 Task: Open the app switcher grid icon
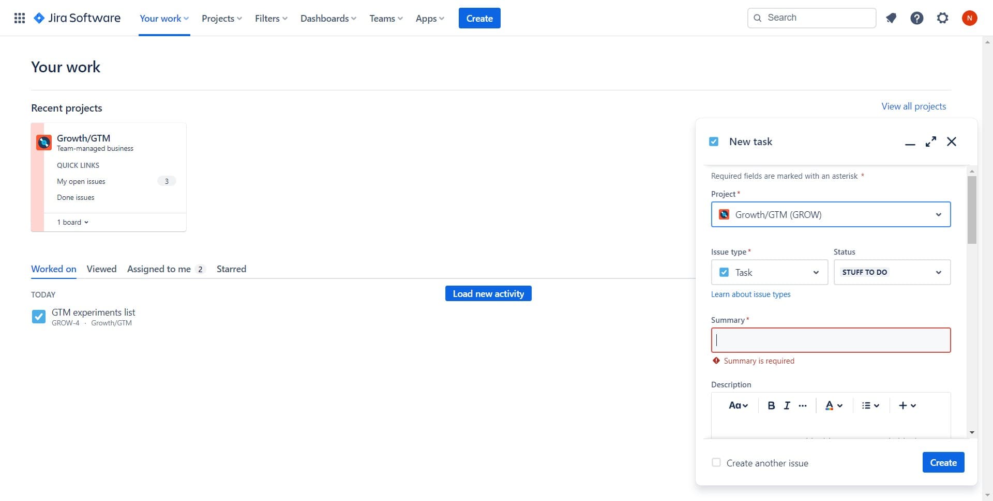coord(19,18)
